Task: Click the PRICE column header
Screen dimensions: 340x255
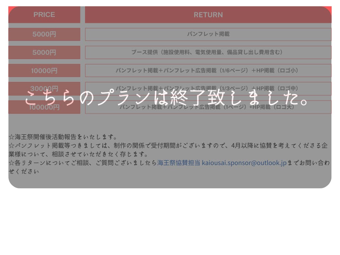Action: (44, 15)
